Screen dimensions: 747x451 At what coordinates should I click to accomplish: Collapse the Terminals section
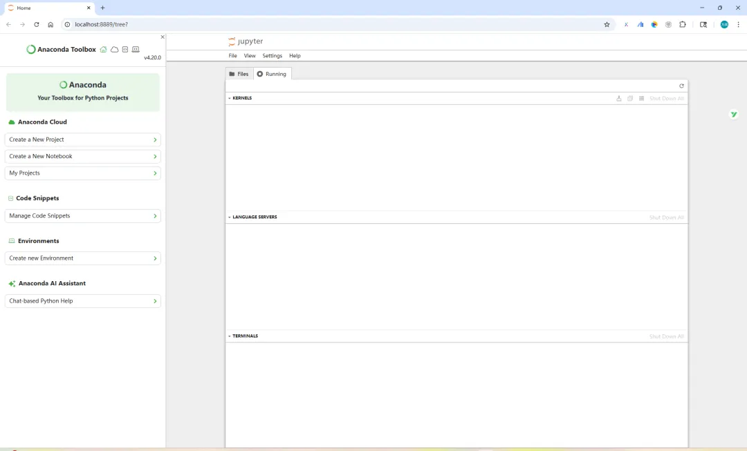click(x=229, y=336)
